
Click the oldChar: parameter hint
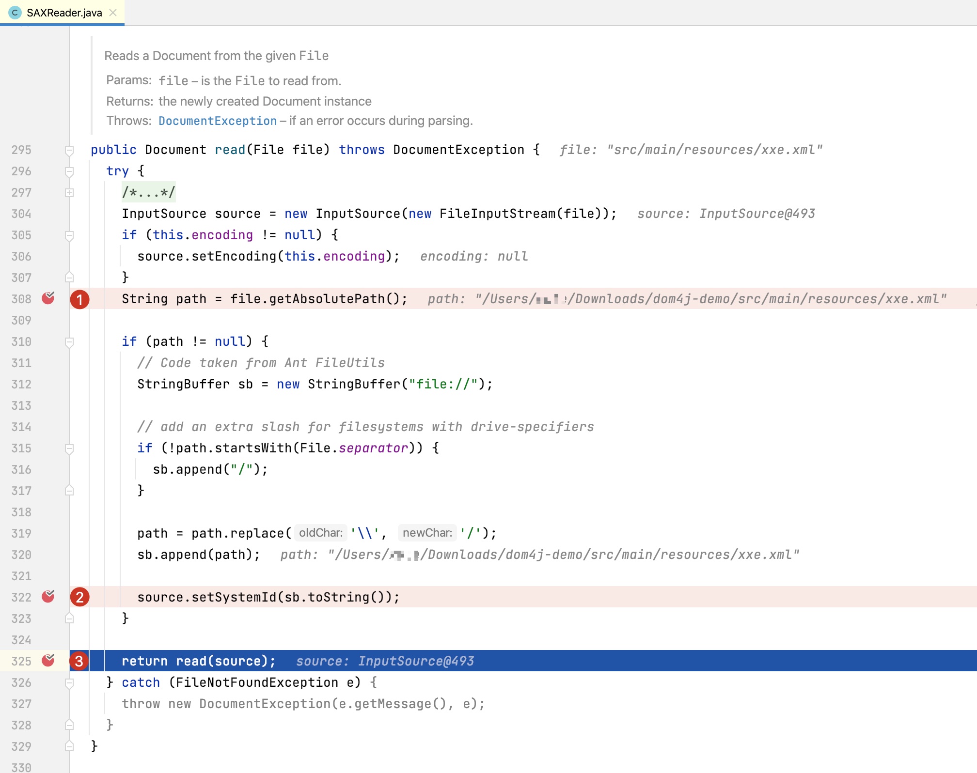click(x=321, y=533)
